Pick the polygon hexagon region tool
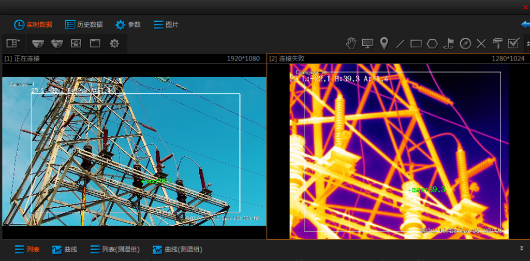The image size is (530, 261). point(432,44)
